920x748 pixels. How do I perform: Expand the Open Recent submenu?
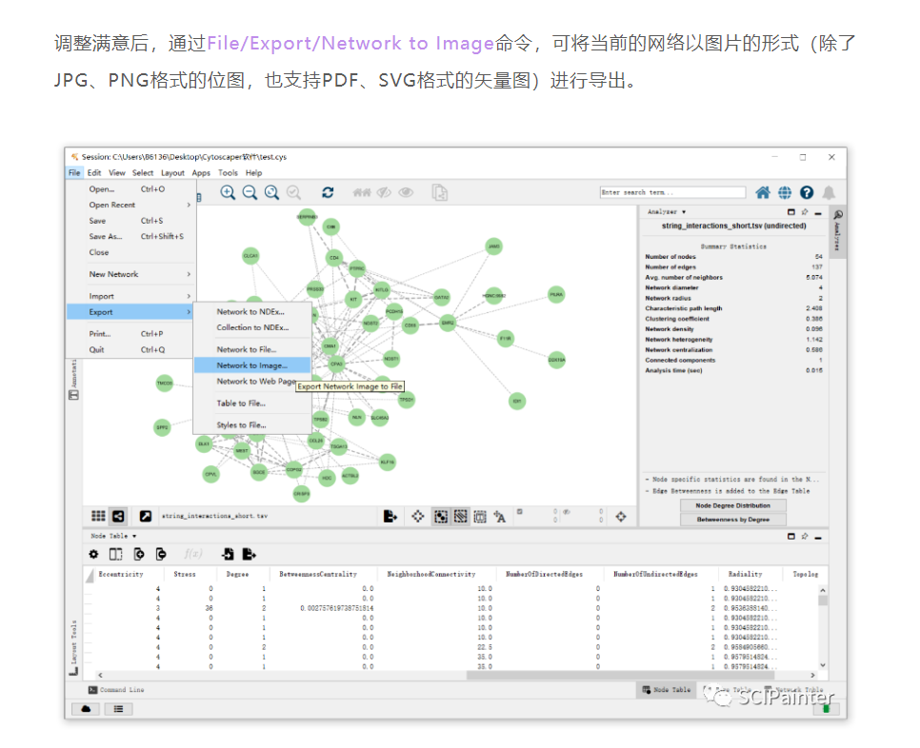click(x=131, y=206)
